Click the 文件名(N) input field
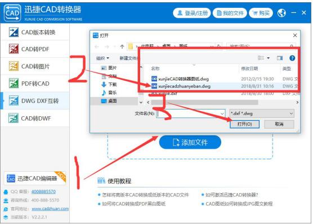This screenshot has height=224, width=313. tap(189, 113)
